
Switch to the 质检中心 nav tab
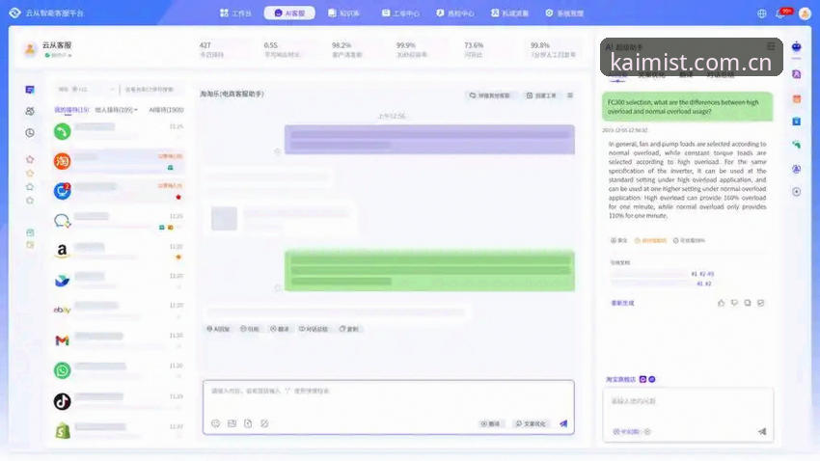(455, 14)
